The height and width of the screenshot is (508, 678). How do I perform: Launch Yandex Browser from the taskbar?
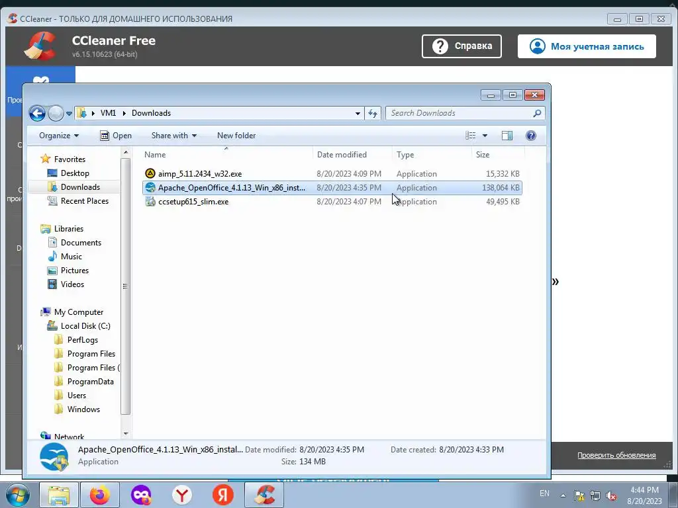pyautogui.click(x=182, y=495)
